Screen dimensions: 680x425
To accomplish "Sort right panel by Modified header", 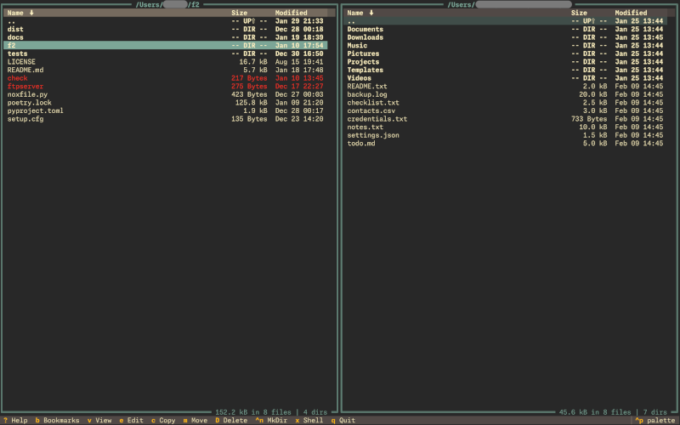I will tap(631, 13).
